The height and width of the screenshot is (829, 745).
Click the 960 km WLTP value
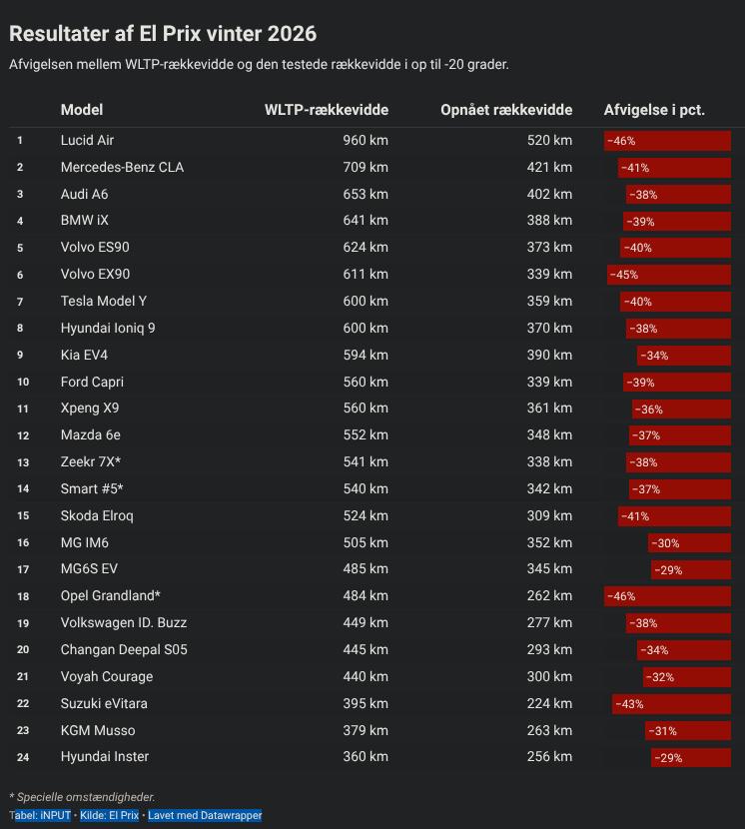(366, 141)
